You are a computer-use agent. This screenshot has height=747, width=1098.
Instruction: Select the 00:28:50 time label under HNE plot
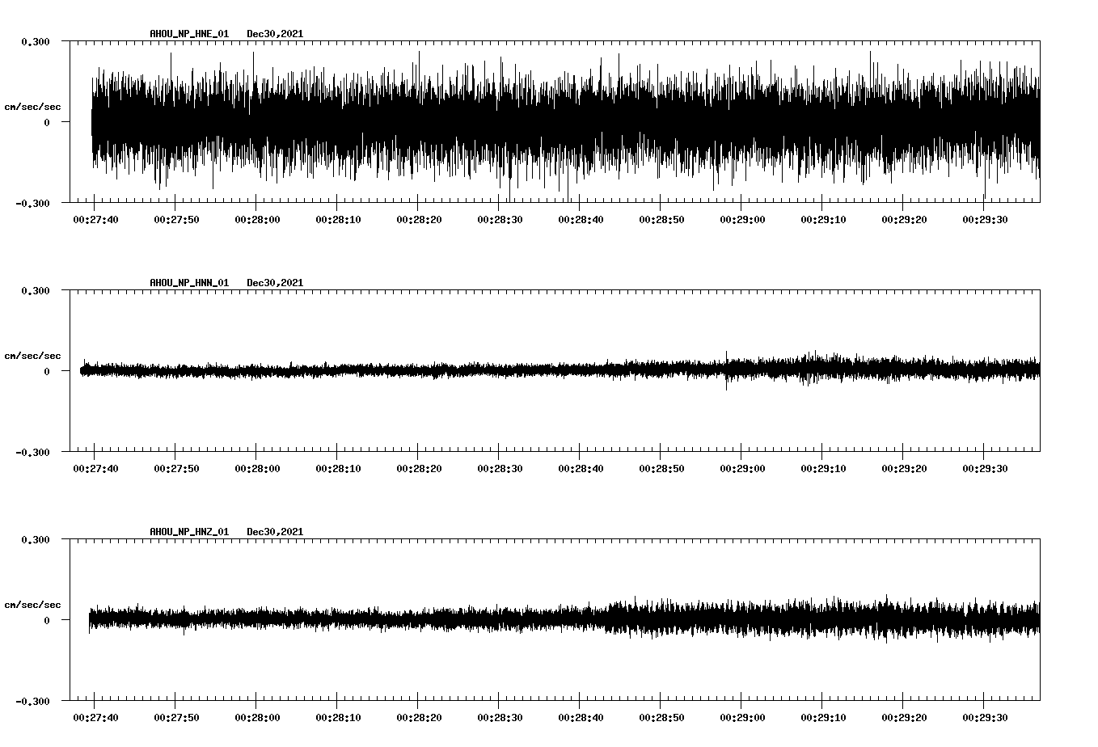point(661,219)
